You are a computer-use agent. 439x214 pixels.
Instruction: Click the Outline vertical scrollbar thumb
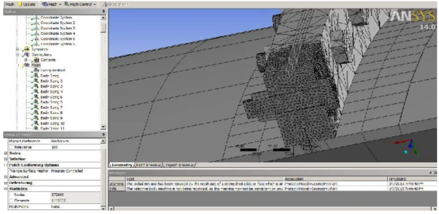103,27
